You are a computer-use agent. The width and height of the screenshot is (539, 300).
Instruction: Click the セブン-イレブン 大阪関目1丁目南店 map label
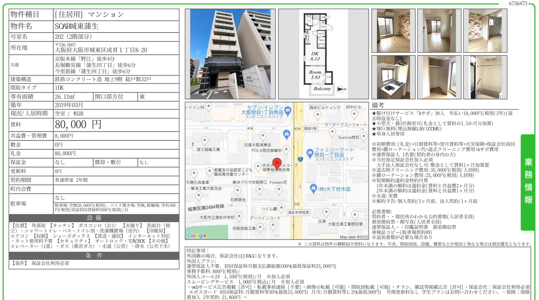click(x=262, y=112)
